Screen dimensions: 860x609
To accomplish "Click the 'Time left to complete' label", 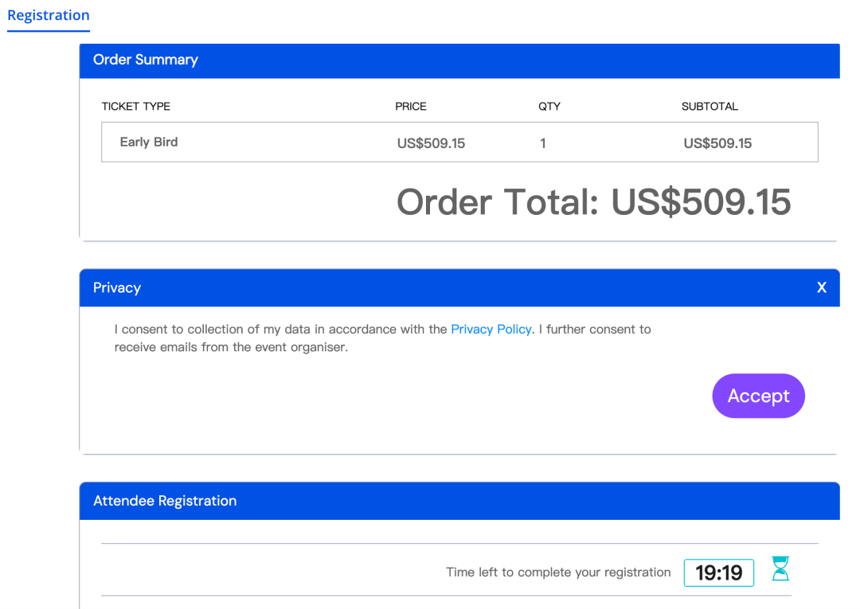I will tap(558, 572).
